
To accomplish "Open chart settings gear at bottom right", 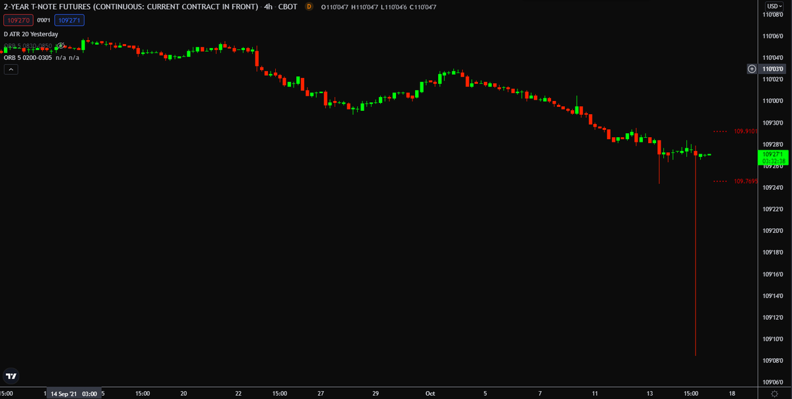I will pos(774,394).
